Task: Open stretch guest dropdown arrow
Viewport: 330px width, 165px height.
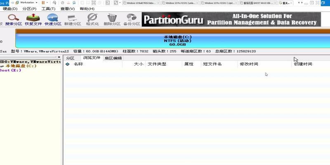Action: [x=120, y=3]
